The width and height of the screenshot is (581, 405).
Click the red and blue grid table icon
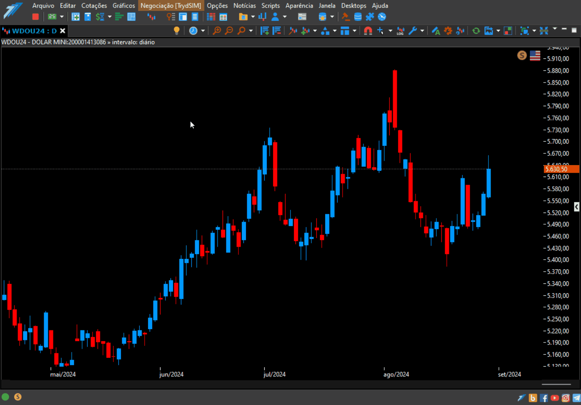point(211,17)
